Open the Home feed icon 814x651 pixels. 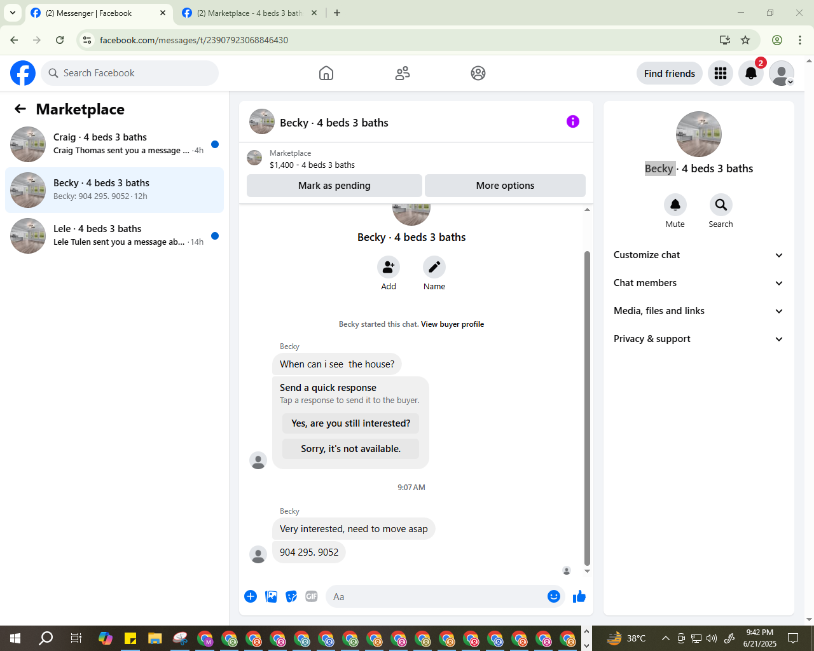click(326, 73)
